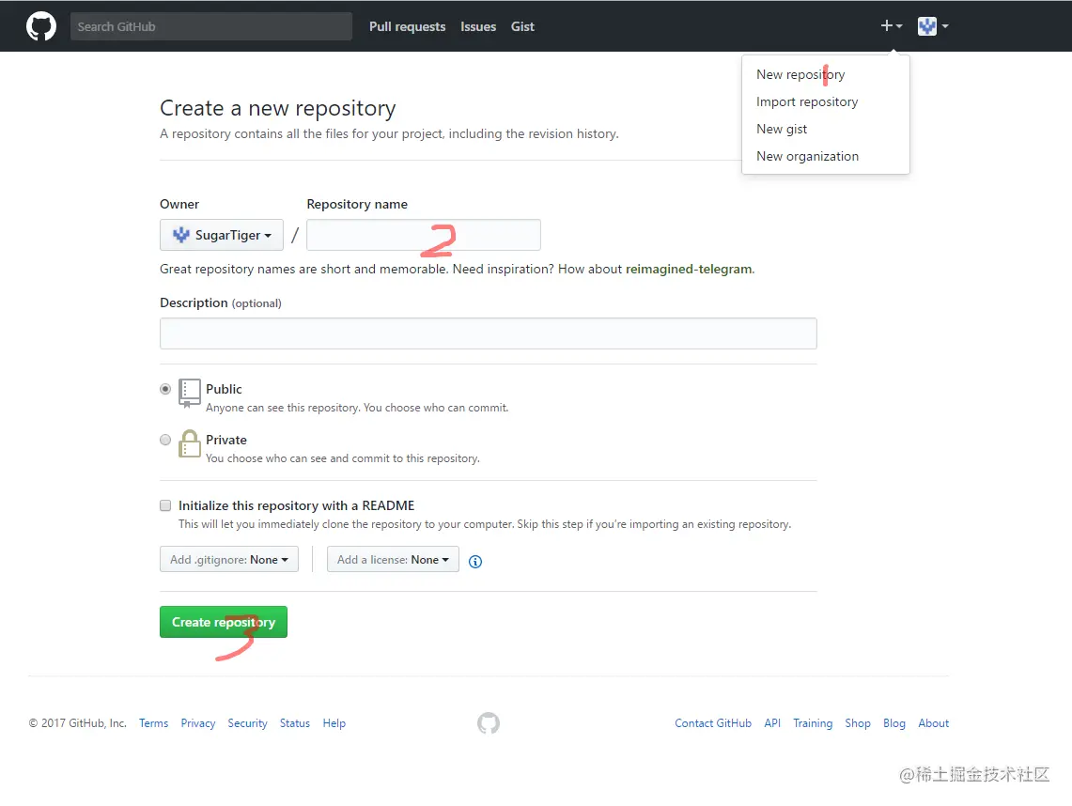Click the Description input field

[489, 333]
